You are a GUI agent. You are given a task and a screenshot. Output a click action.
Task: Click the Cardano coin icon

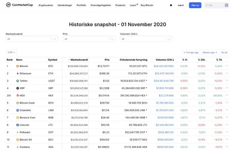[18, 147]
